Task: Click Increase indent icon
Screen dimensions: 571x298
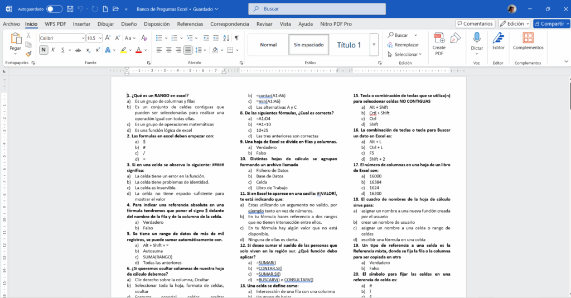Action: point(216,38)
